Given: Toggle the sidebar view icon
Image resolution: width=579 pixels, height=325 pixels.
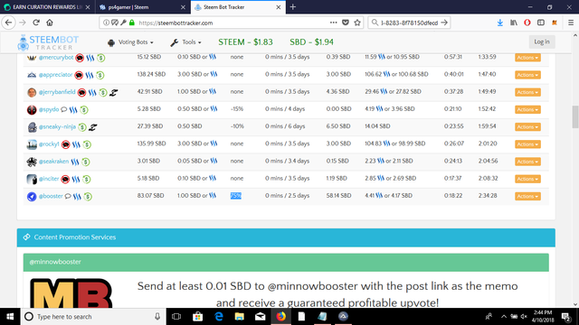Looking at the screenshot, I should click(541, 23).
